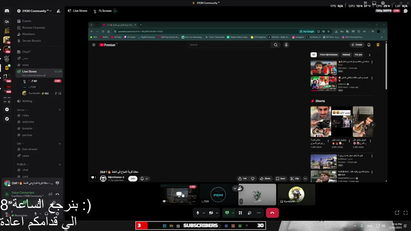Hang up with red disconnect button
Screen dimensions: 411x231
tap(272, 213)
